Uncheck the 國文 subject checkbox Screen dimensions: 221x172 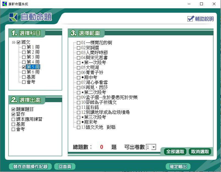click(x=19, y=42)
